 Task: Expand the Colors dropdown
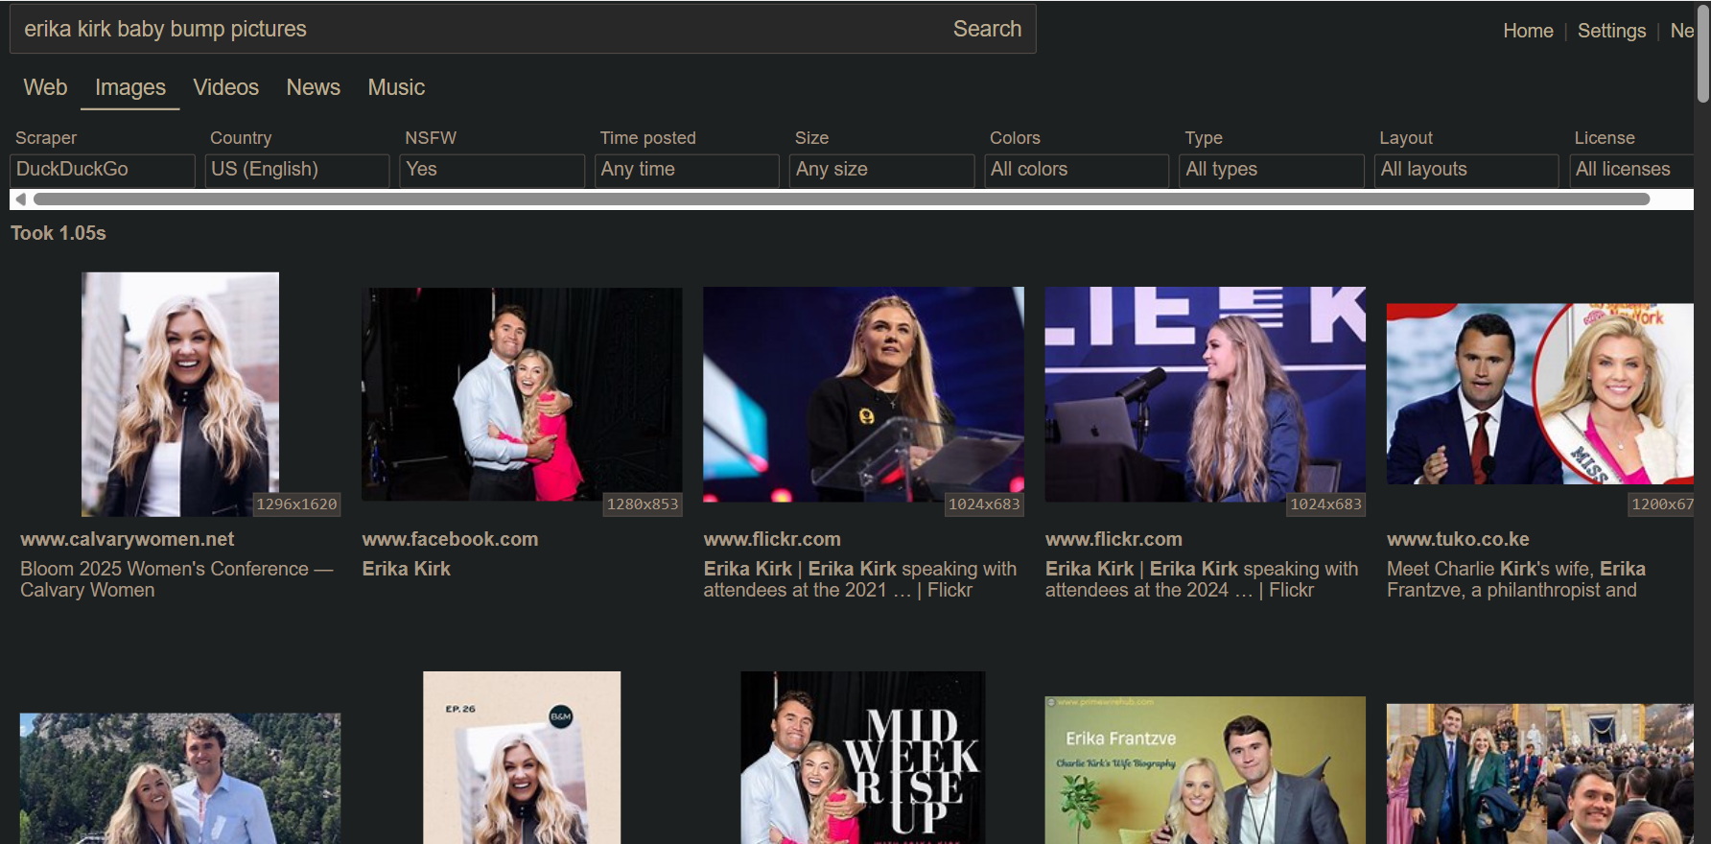tap(1077, 170)
